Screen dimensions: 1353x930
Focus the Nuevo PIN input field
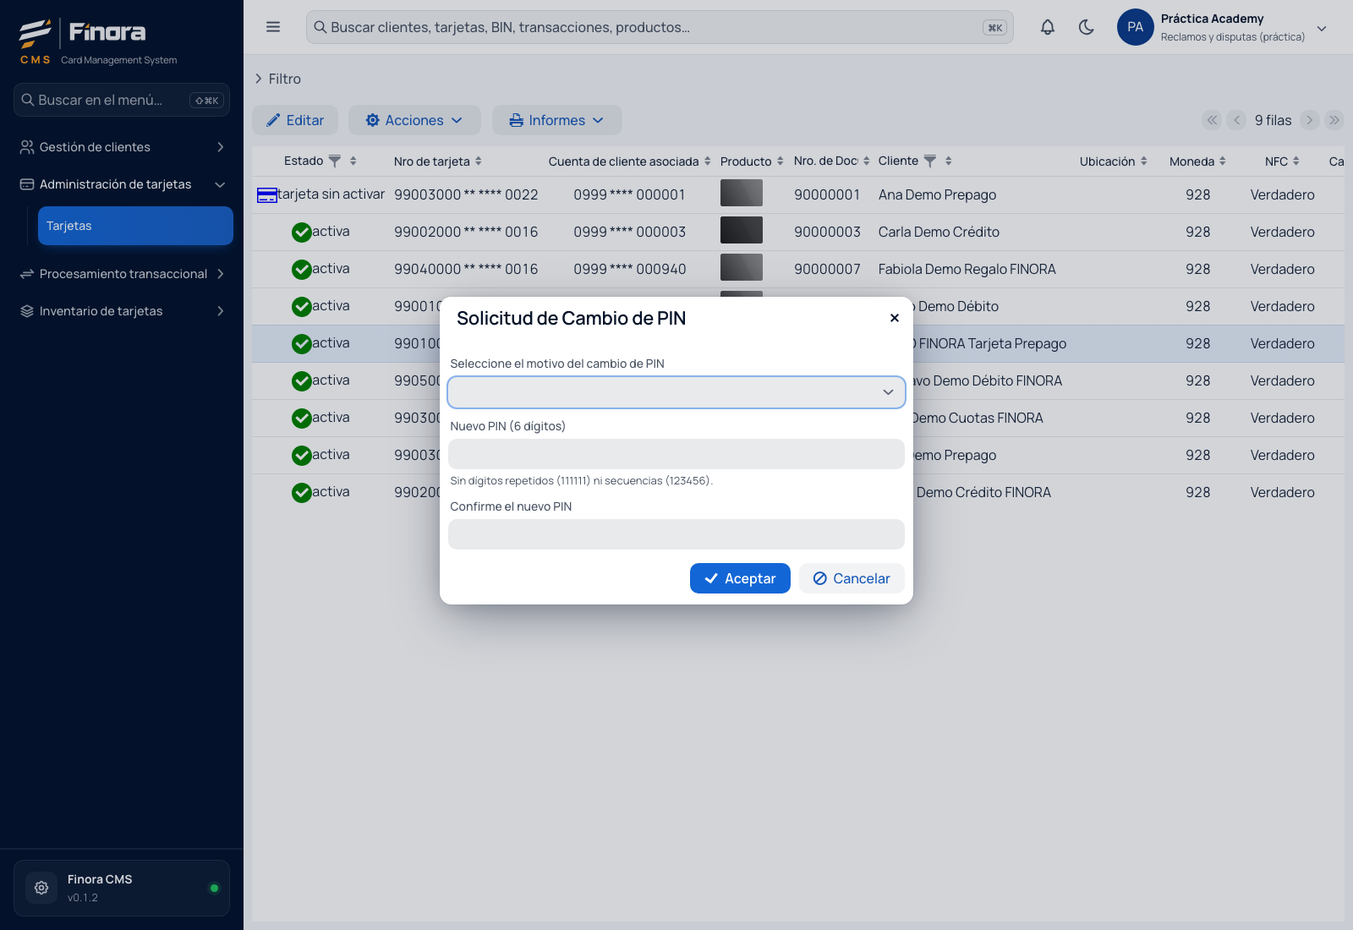click(x=676, y=454)
